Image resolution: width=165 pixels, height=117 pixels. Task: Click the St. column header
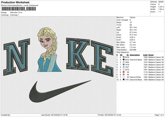coord(128,55)
